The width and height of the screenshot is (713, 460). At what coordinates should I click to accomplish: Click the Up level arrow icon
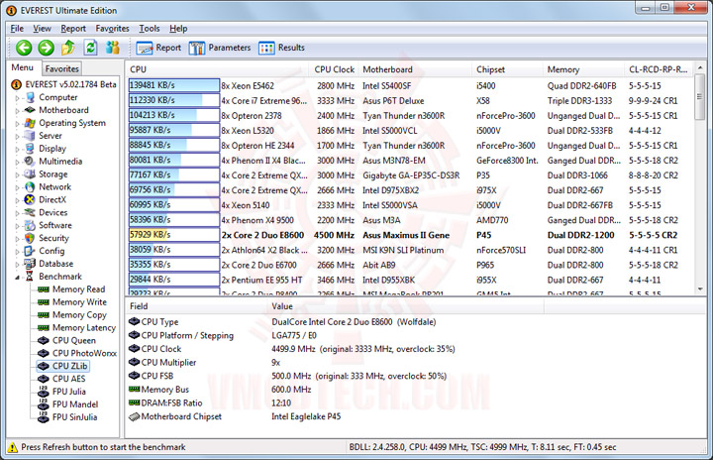[68, 48]
